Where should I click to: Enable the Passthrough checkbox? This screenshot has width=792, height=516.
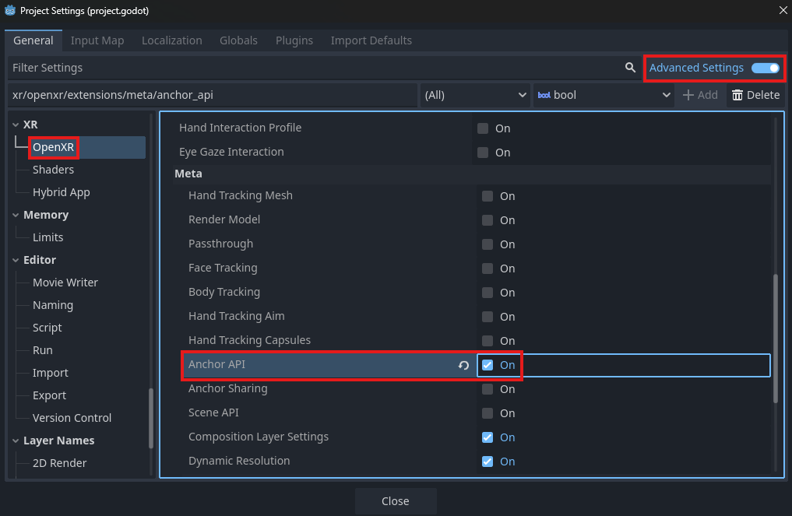click(x=488, y=244)
